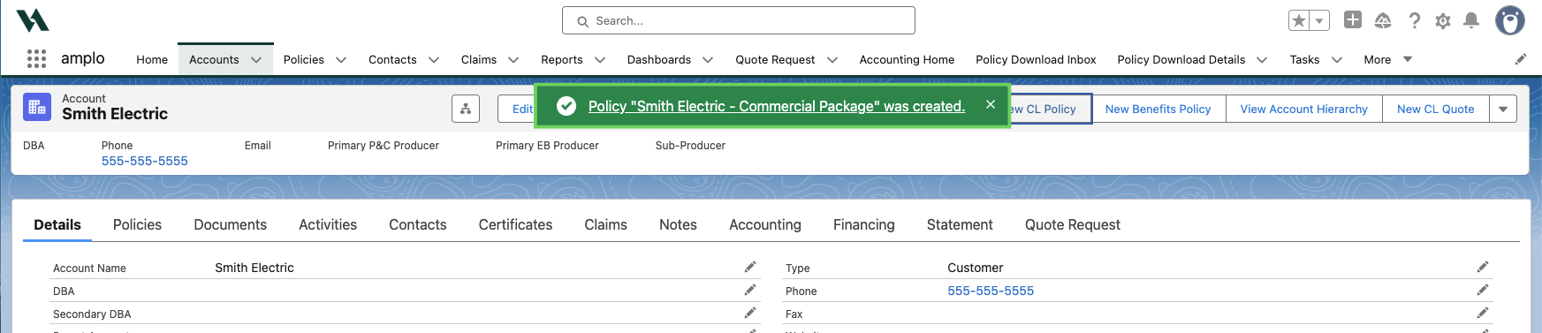Viewport: 1542px width, 333px height.
Task: Edit the DBA field pencil icon
Action: click(750, 290)
